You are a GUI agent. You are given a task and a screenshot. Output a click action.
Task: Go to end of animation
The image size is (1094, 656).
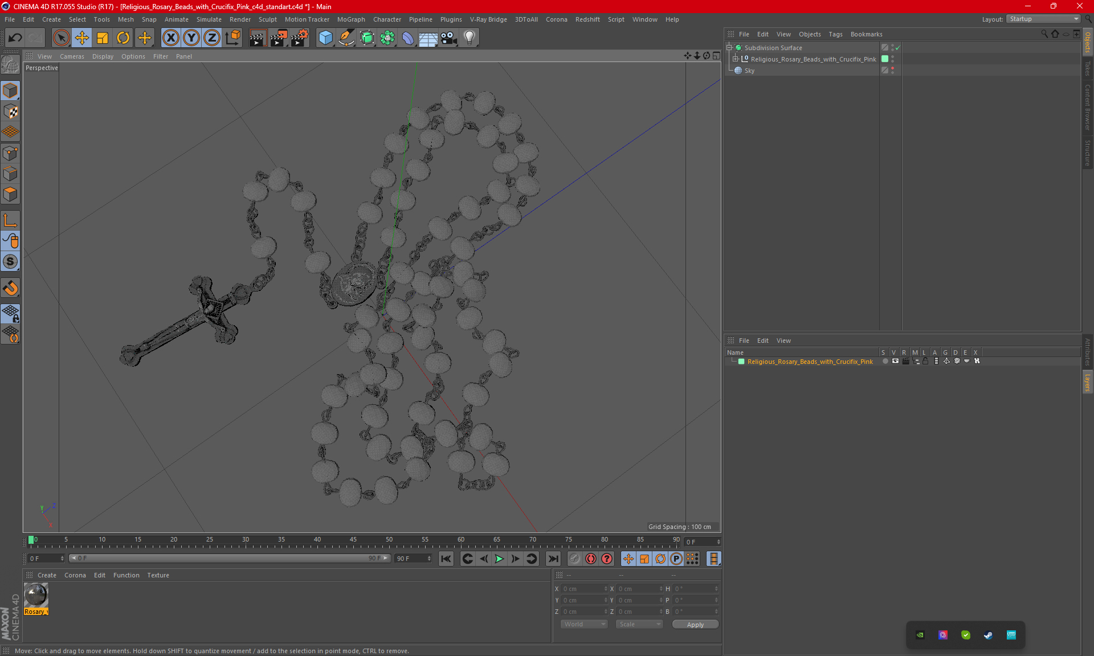553,559
